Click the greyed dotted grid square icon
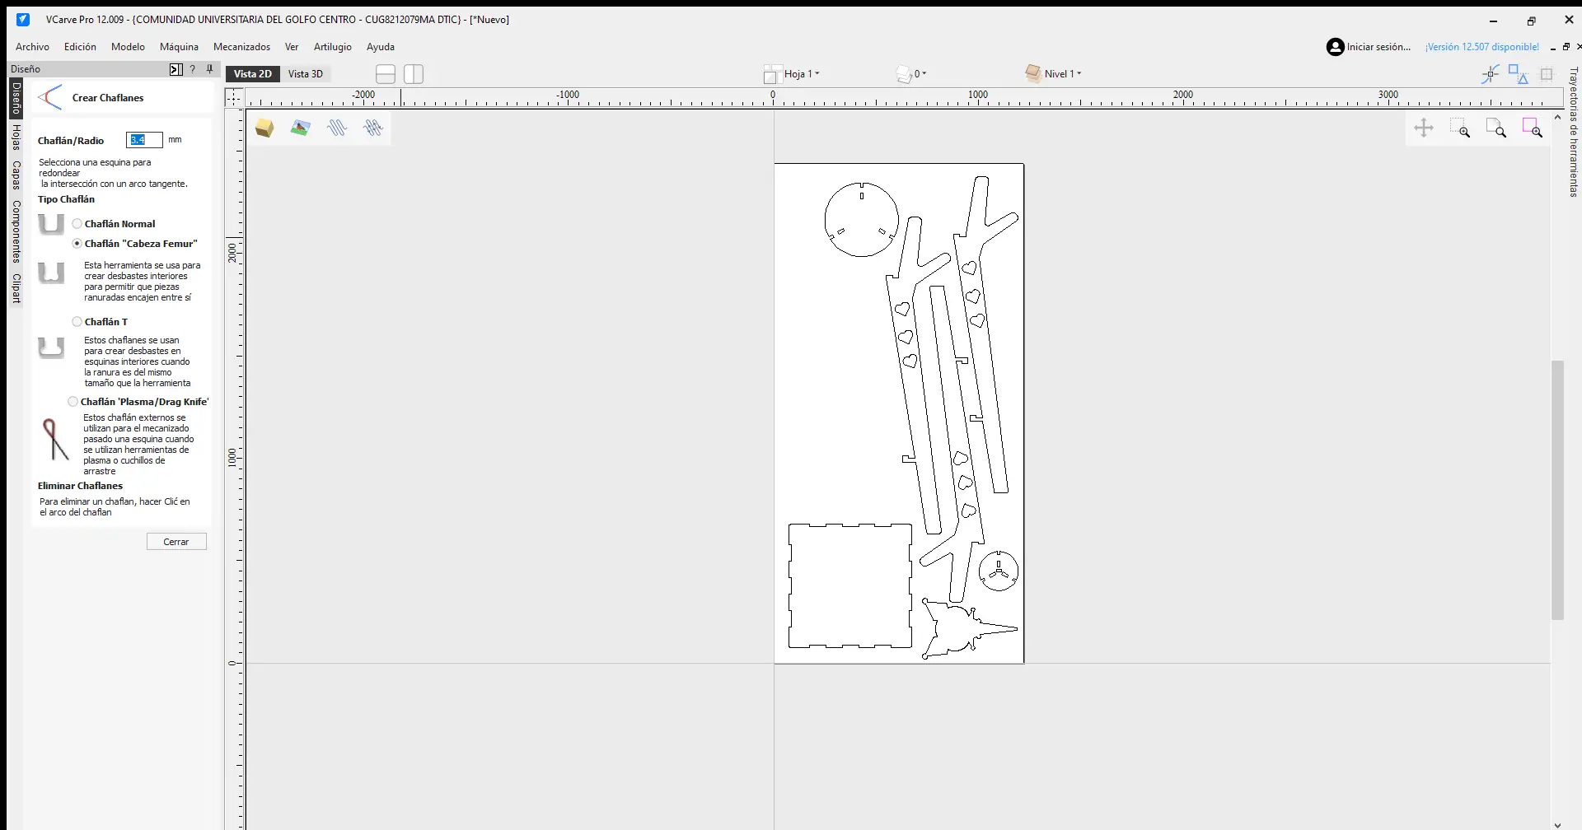This screenshot has width=1582, height=830. pos(1547,74)
